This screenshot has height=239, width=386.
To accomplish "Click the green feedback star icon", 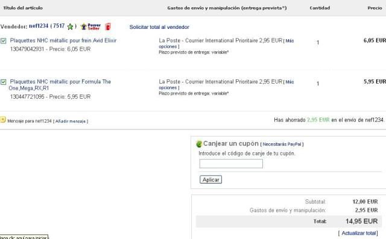I will tap(70, 26).
